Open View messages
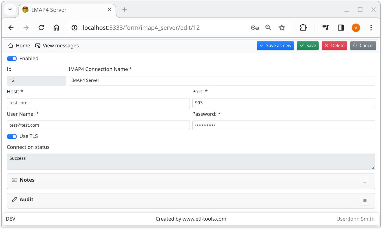Image resolution: width=382 pixels, height=229 pixels. (57, 46)
